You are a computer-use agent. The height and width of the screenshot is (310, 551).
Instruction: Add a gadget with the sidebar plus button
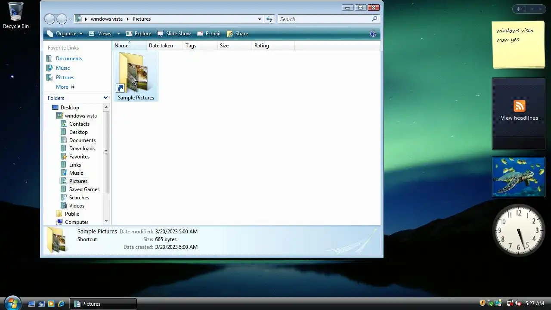(519, 9)
